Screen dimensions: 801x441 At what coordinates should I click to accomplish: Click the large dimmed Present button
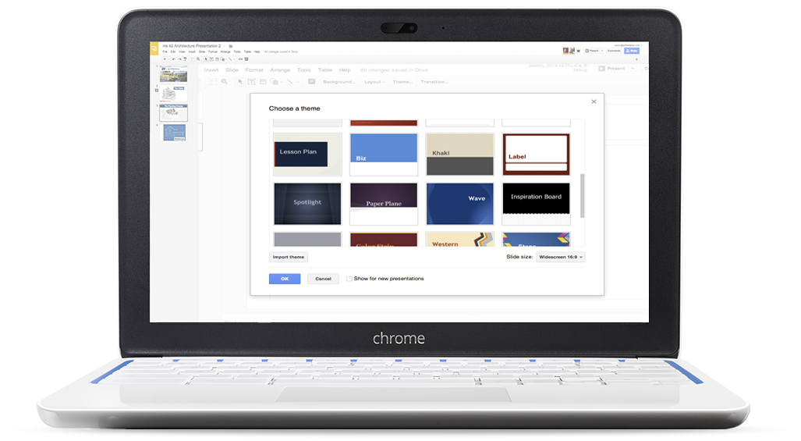point(611,69)
